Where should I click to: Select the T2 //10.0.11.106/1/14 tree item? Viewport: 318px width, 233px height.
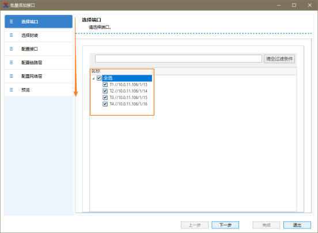pos(128,91)
